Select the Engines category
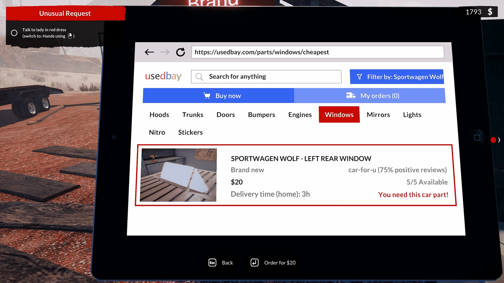Screen dimensions: 504x283 pyautogui.click(x=300, y=115)
